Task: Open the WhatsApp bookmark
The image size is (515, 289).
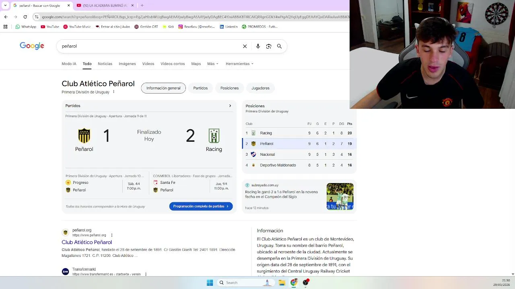Action: point(26,27)
